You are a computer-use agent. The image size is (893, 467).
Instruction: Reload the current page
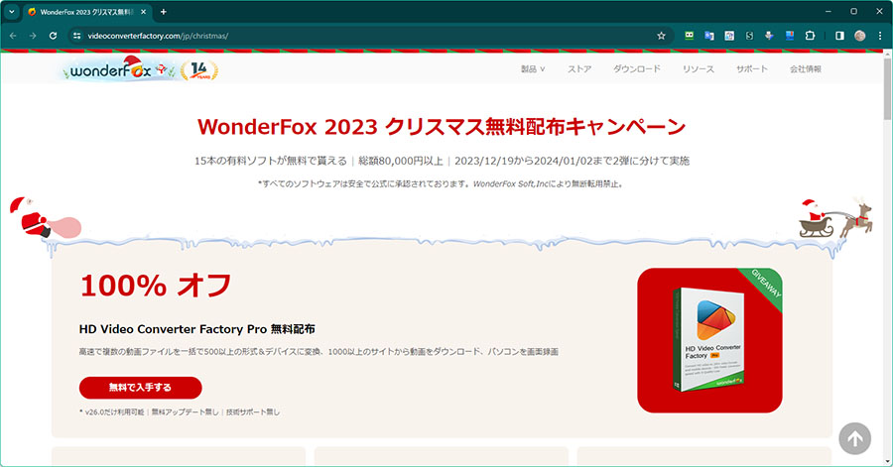pos(53,36)
